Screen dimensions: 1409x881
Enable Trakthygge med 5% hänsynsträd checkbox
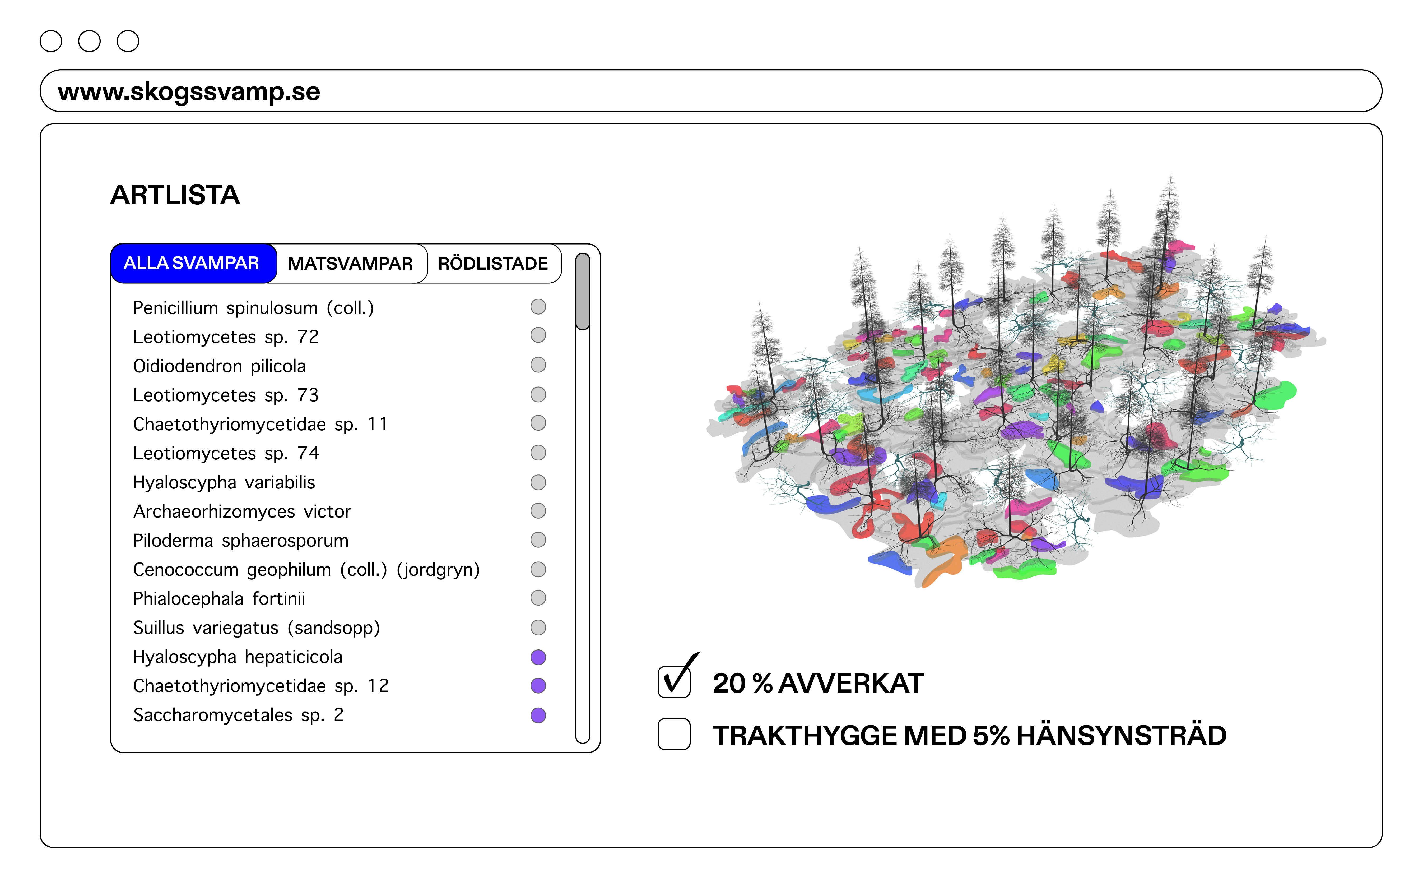point(674,734)
